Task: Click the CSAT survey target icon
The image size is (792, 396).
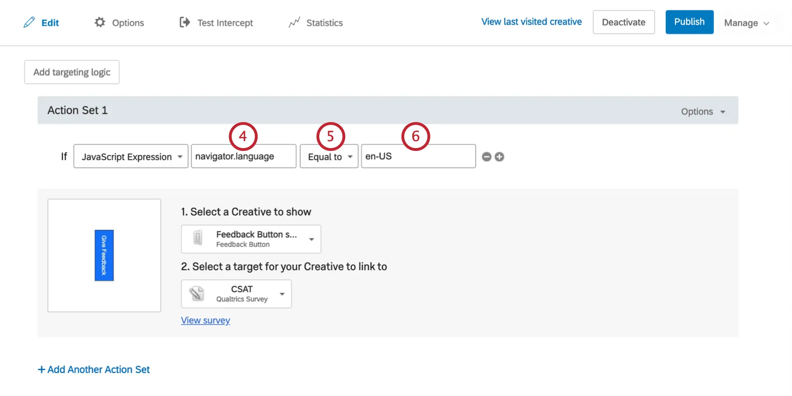Action: pos(197,294)
